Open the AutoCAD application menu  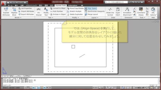click(3, 3)
